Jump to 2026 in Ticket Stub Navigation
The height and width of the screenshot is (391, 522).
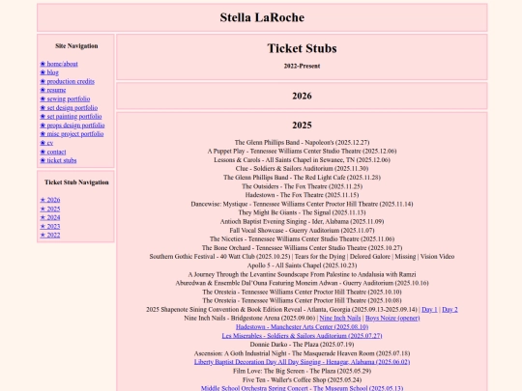pos(50,200)
